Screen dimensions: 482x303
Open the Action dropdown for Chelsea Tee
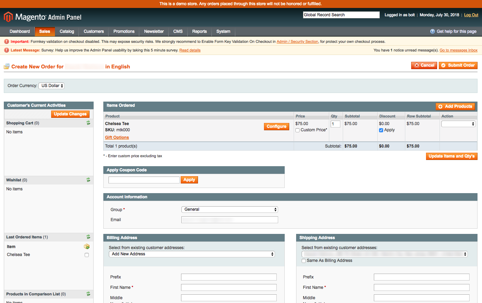coord(459,124)
